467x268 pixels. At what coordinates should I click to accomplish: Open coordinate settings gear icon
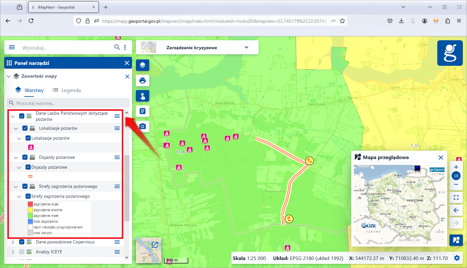[x=457, y=258]
